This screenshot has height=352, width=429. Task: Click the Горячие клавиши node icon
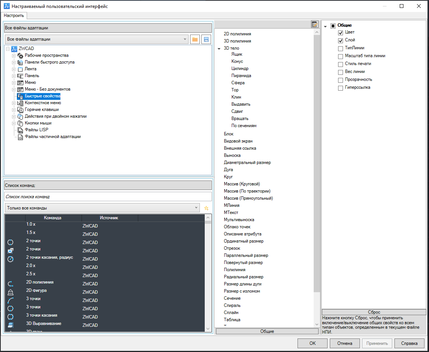tap(20, 109)
